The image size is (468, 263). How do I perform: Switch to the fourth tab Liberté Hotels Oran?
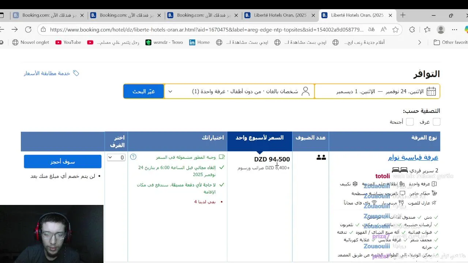(x=280, y=15)
